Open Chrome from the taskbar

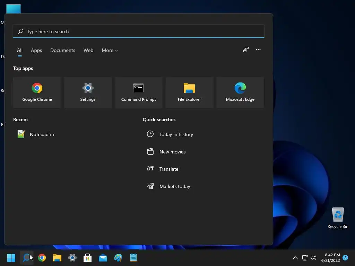click(x=42, y=258)
